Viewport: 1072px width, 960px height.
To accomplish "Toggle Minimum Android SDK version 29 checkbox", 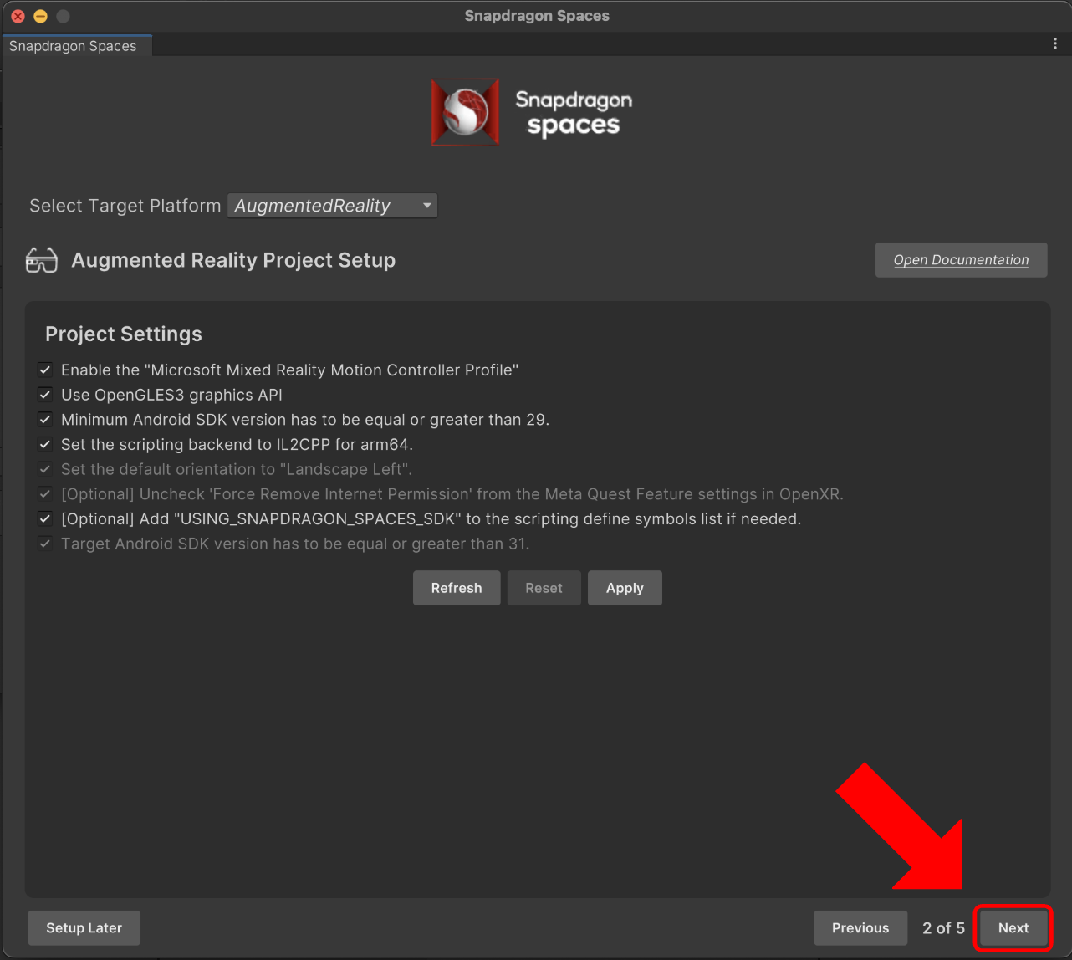I will (x=45, y=420).
